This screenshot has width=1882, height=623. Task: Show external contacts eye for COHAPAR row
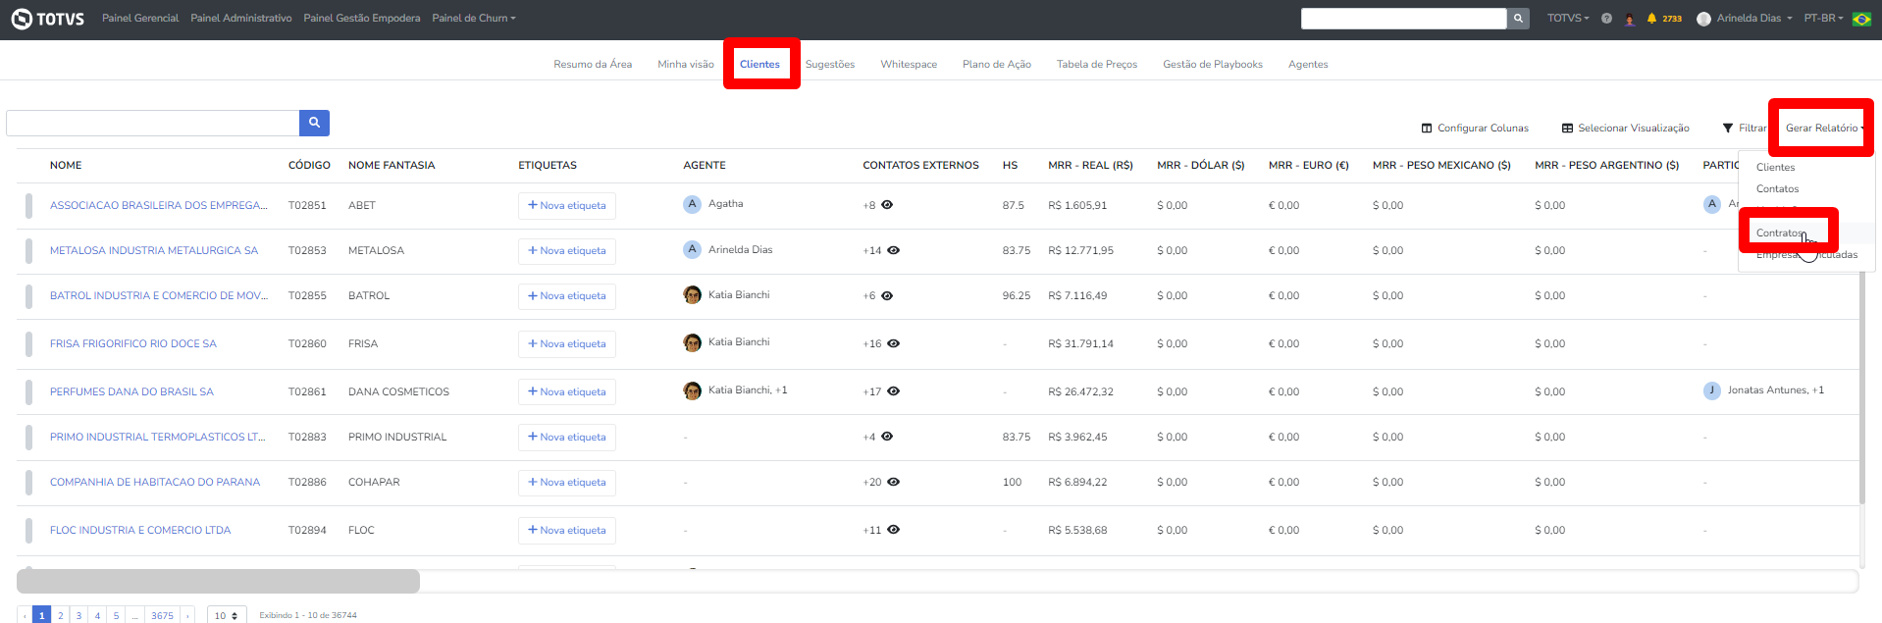(893, 482)
